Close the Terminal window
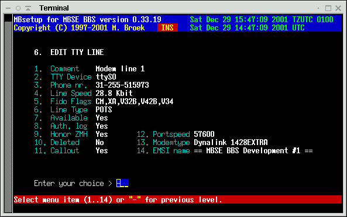The image size is (347, 217). [338, 8]
